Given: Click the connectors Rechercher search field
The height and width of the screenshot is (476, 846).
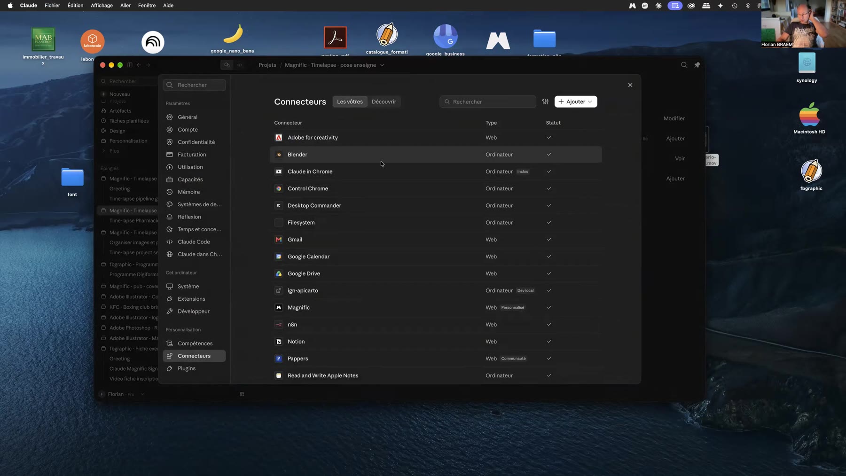Looking at the screenshot, I should pyautogui.click(x=488, y=102).
